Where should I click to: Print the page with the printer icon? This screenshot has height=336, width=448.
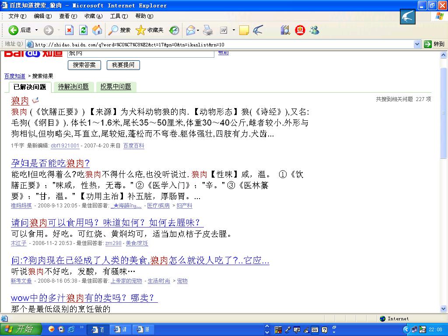tap(208, 30)
